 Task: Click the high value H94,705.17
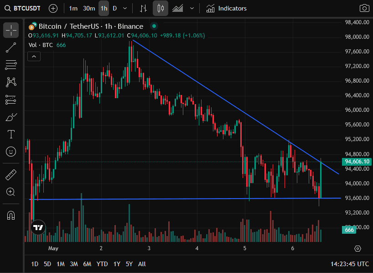tap(77, 36)
